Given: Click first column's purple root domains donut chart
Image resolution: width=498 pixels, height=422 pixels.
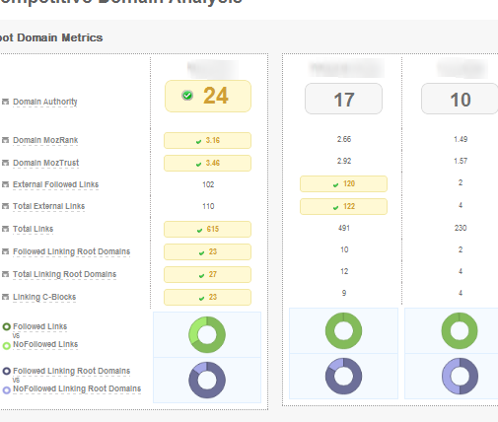Looking at the screenshot, I should pyautogui.click(x=207, y=380).
